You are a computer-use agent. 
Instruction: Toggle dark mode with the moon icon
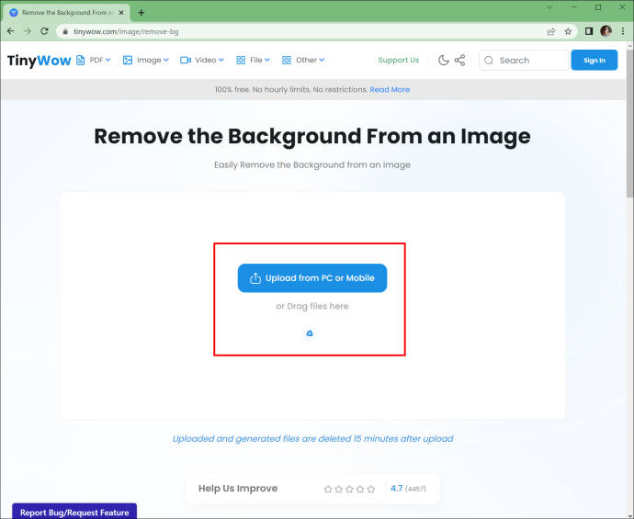coord(444,61)
